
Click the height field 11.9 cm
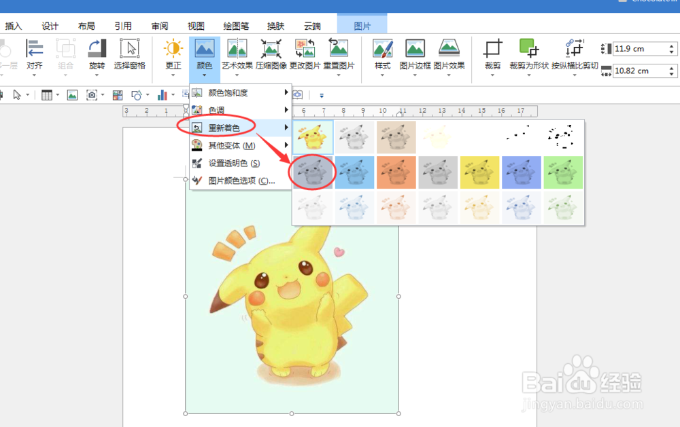coord(640,48)
